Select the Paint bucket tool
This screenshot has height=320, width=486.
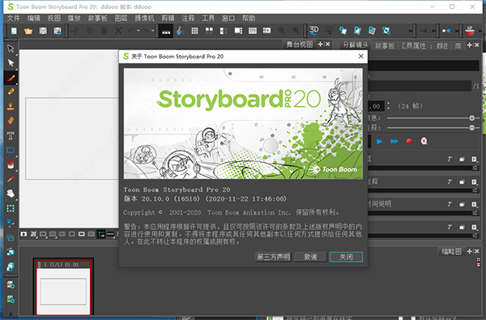click(x=11, y=164)
